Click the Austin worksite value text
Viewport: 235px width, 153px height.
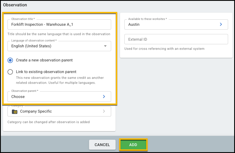[134, 24]
